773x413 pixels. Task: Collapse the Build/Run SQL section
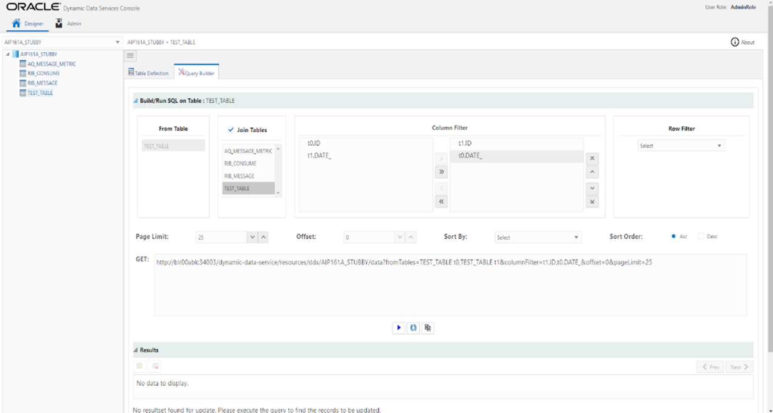(x=134, y=100)
